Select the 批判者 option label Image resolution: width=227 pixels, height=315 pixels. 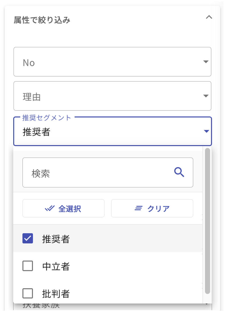coord(56,294)
